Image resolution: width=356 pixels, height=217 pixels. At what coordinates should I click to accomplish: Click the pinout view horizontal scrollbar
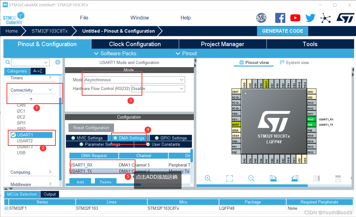click(x=252, y=186)
